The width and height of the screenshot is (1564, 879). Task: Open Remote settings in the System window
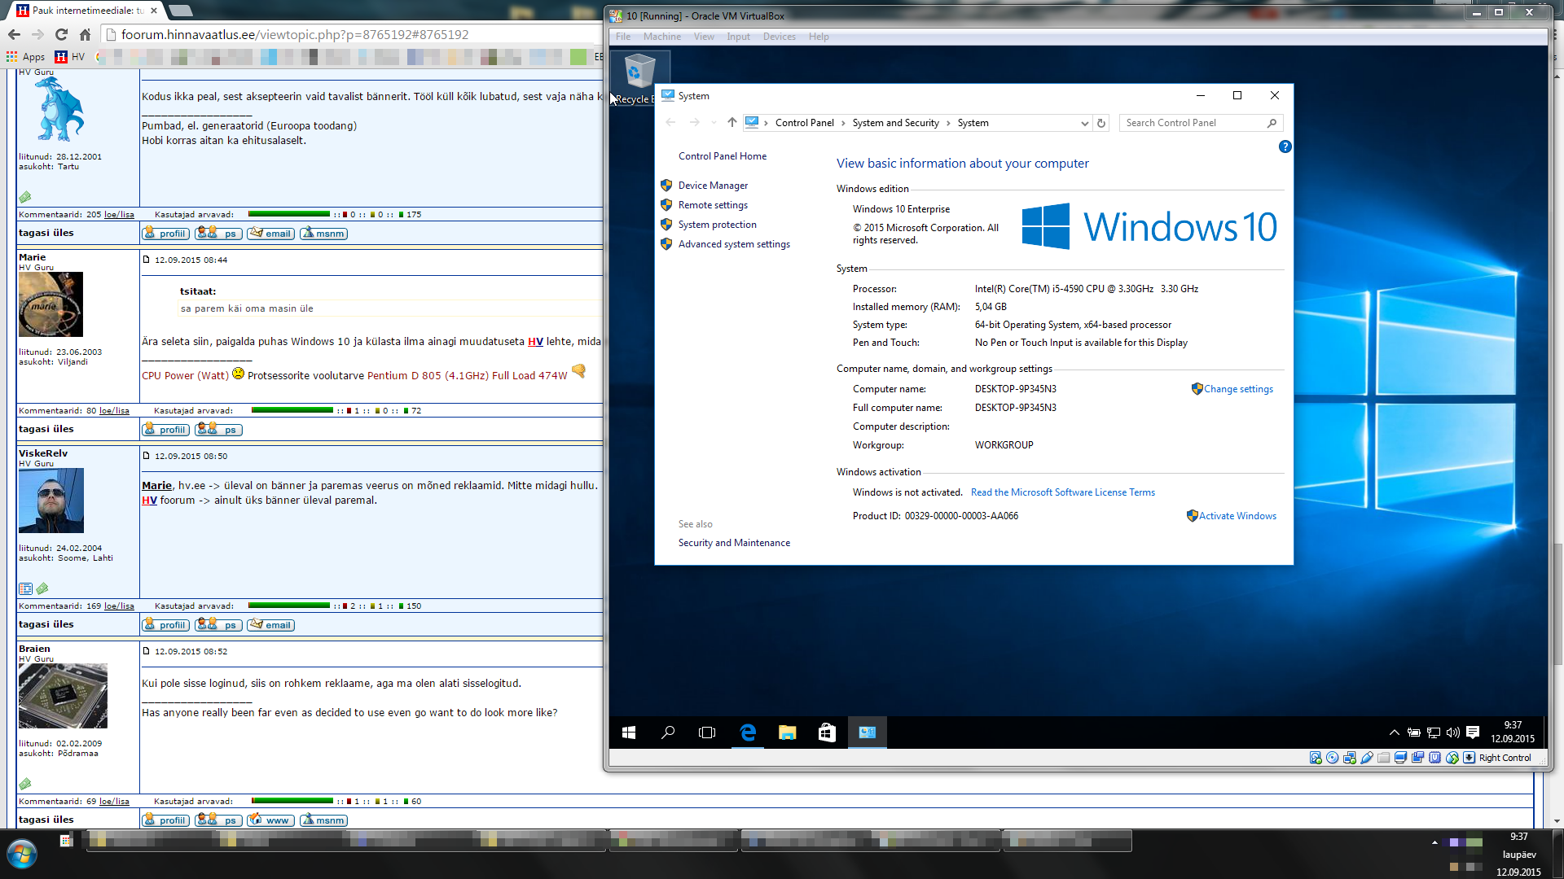tap(713, 205)
